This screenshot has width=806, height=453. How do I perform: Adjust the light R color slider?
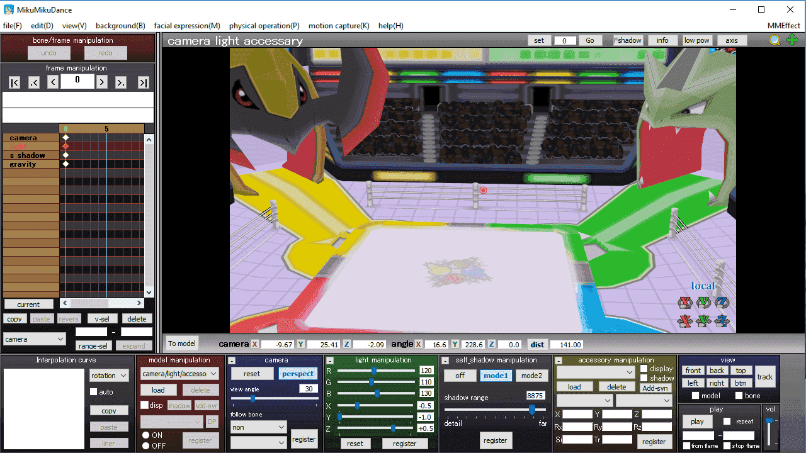point(376,371)
